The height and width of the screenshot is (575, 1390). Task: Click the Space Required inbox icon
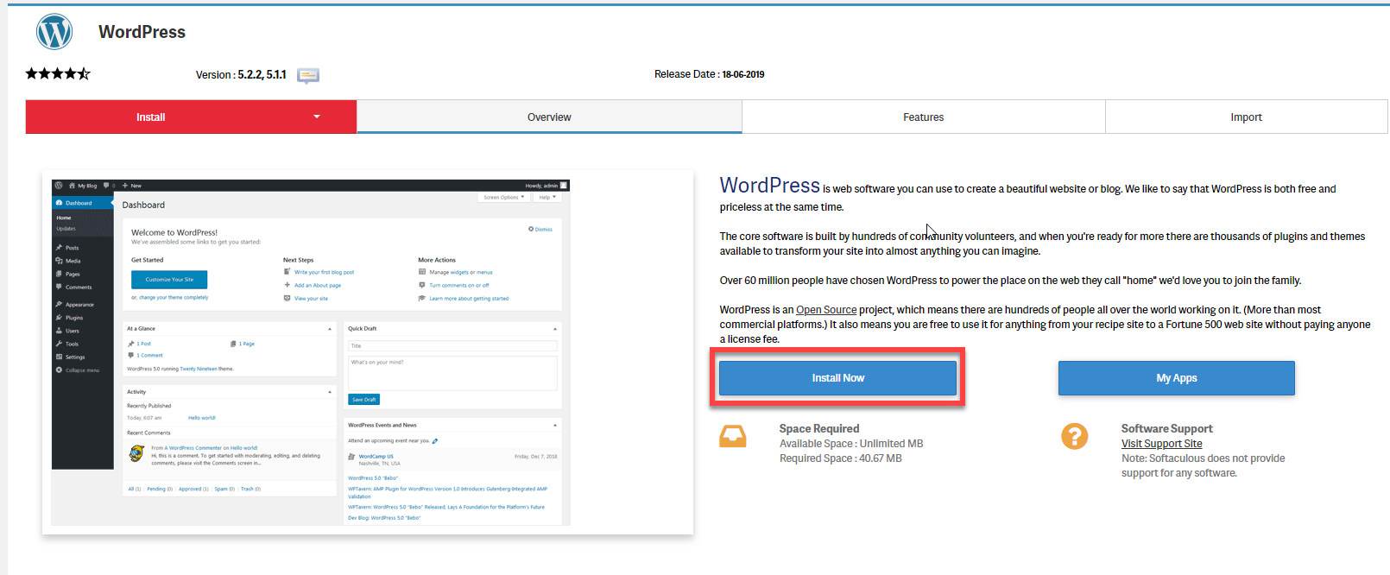[733, 436]
